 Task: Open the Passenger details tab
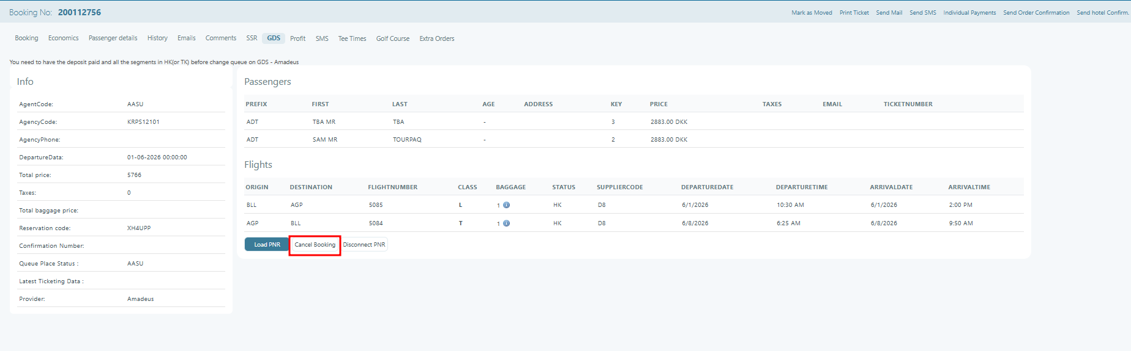point(113,38)
